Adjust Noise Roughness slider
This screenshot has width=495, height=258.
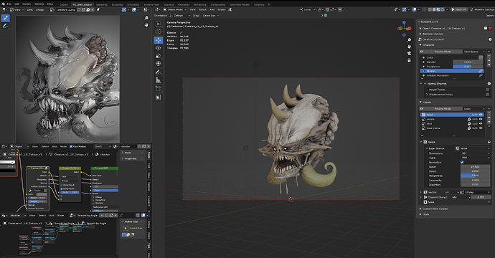(475, 176)
